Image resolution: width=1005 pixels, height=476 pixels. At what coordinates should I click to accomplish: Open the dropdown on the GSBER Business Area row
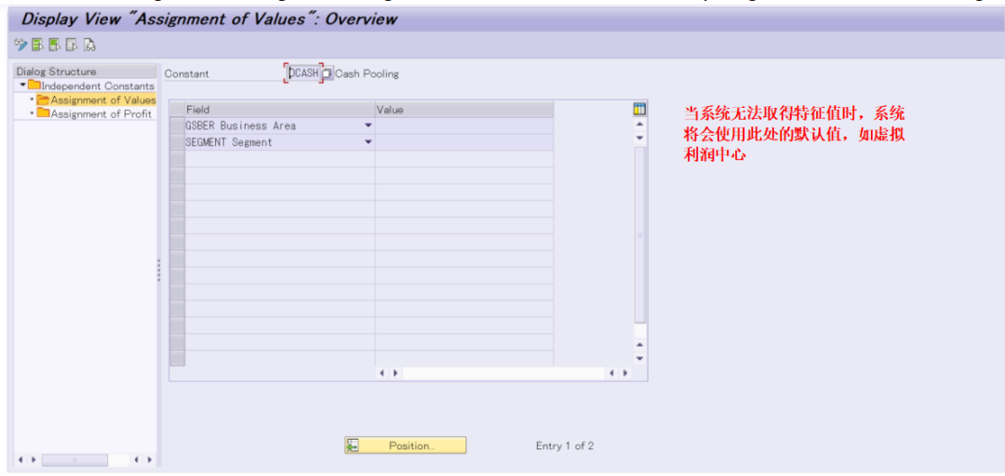point(368,126)
